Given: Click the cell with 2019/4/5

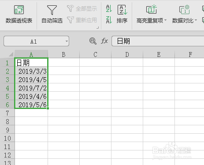Looking at the screenshot, I should coord(31,79).
